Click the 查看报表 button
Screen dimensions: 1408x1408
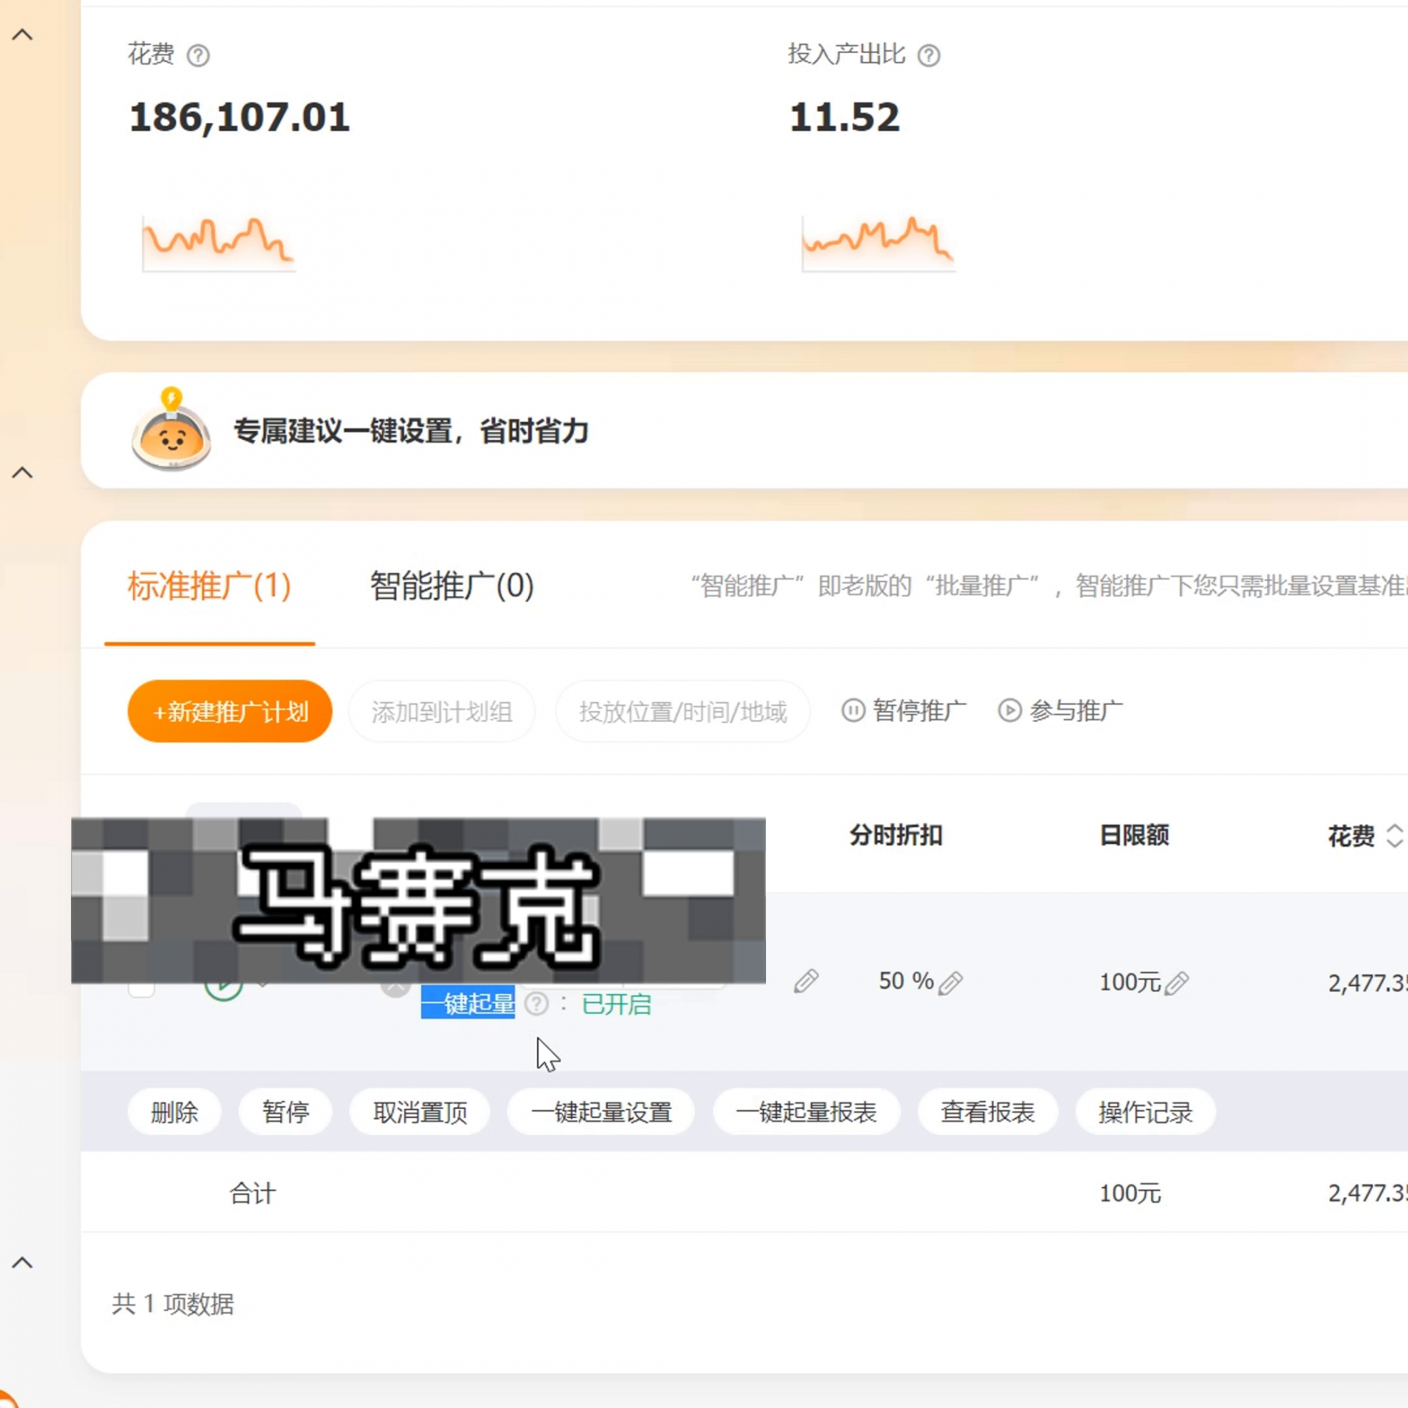coord(988,1112)
